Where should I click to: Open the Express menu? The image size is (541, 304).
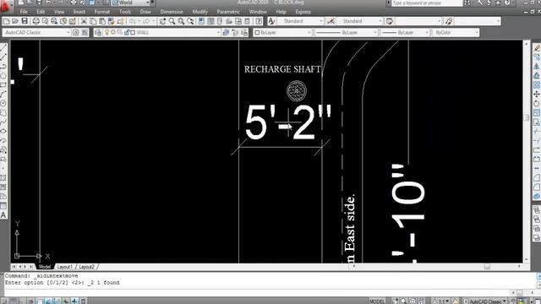point(303,12)
